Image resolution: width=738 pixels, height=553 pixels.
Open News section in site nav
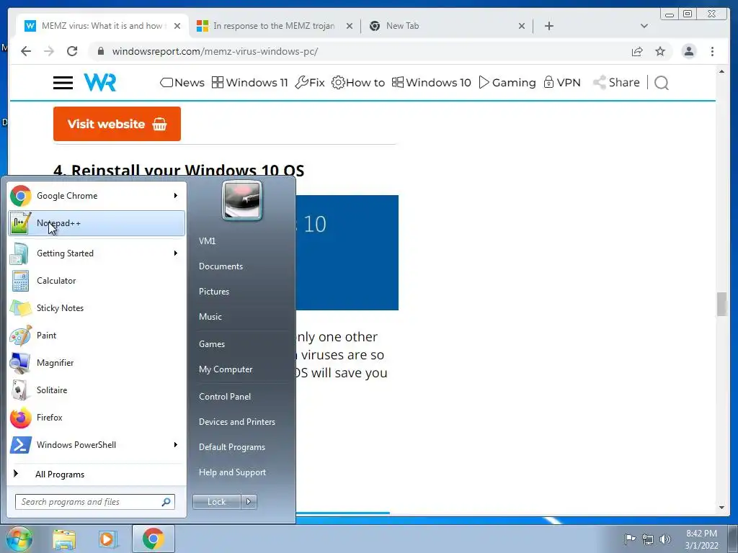pyautogui.click(x=182, y=83)
